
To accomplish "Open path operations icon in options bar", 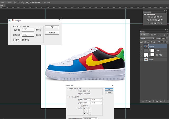I will tap(15, 2).
